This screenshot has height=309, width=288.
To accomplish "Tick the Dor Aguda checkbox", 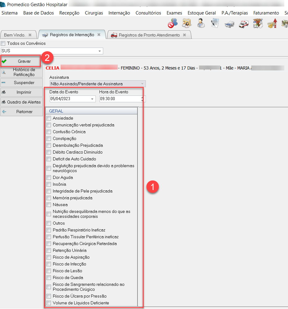I will pyautogui.click(x=49, y=178).
